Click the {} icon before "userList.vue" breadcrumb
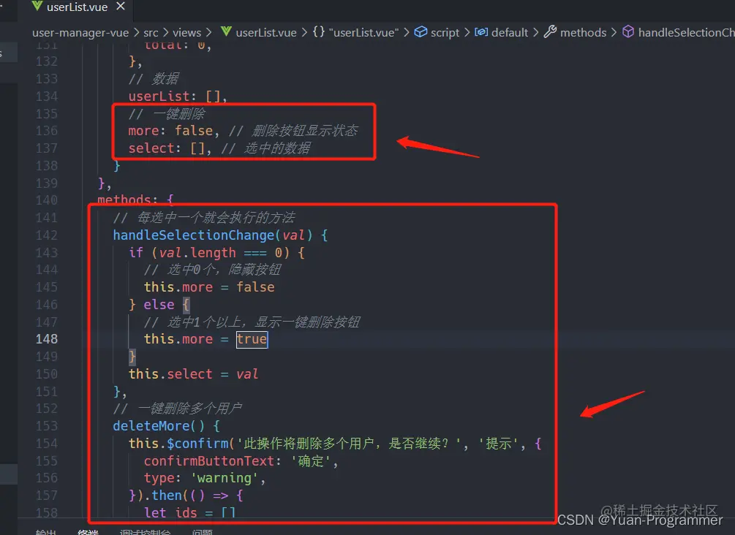This screenshot has height=535, width=735. tap(316, 32)
